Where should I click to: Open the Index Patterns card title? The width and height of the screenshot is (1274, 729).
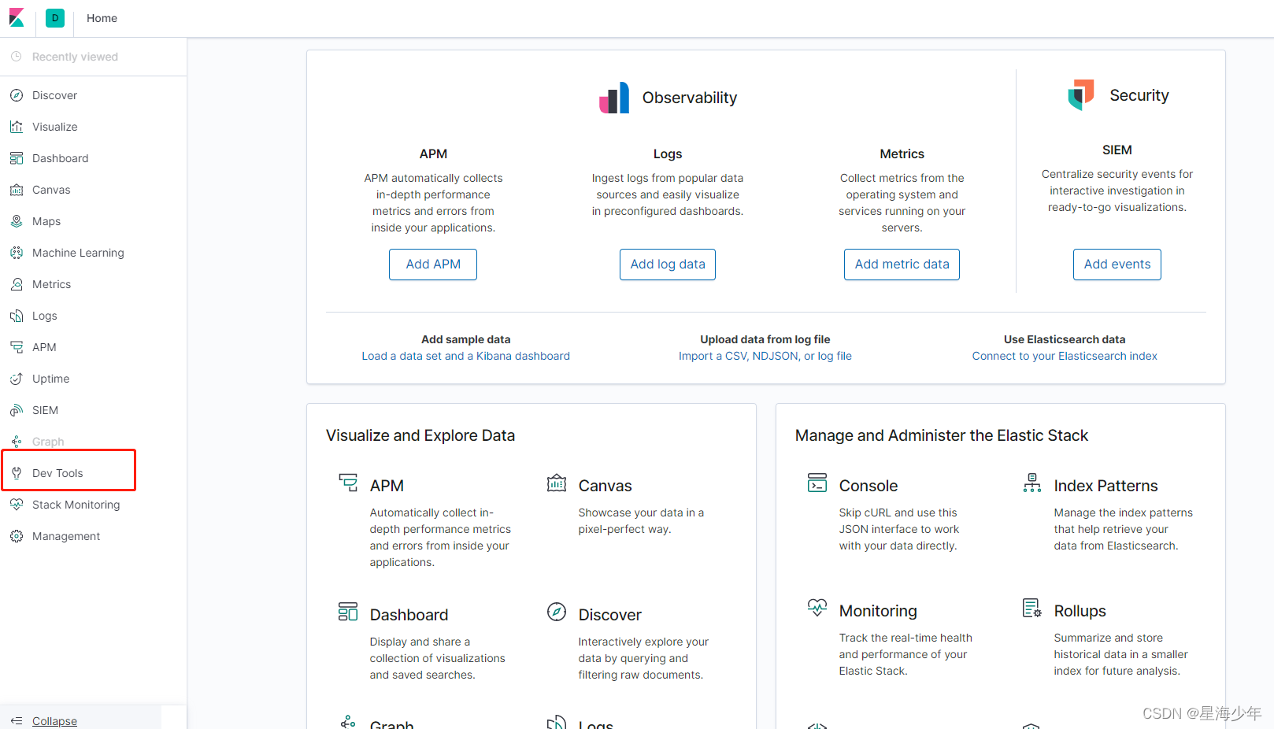1105,486
